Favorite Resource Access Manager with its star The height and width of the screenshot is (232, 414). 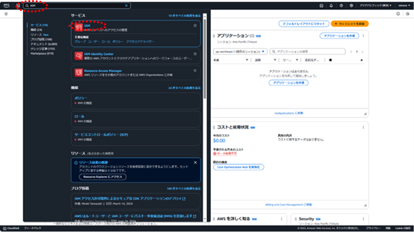(x=195, y=71)
